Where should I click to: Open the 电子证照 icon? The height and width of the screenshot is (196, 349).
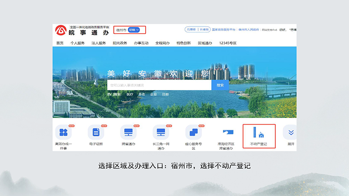[x=96, y=132]
